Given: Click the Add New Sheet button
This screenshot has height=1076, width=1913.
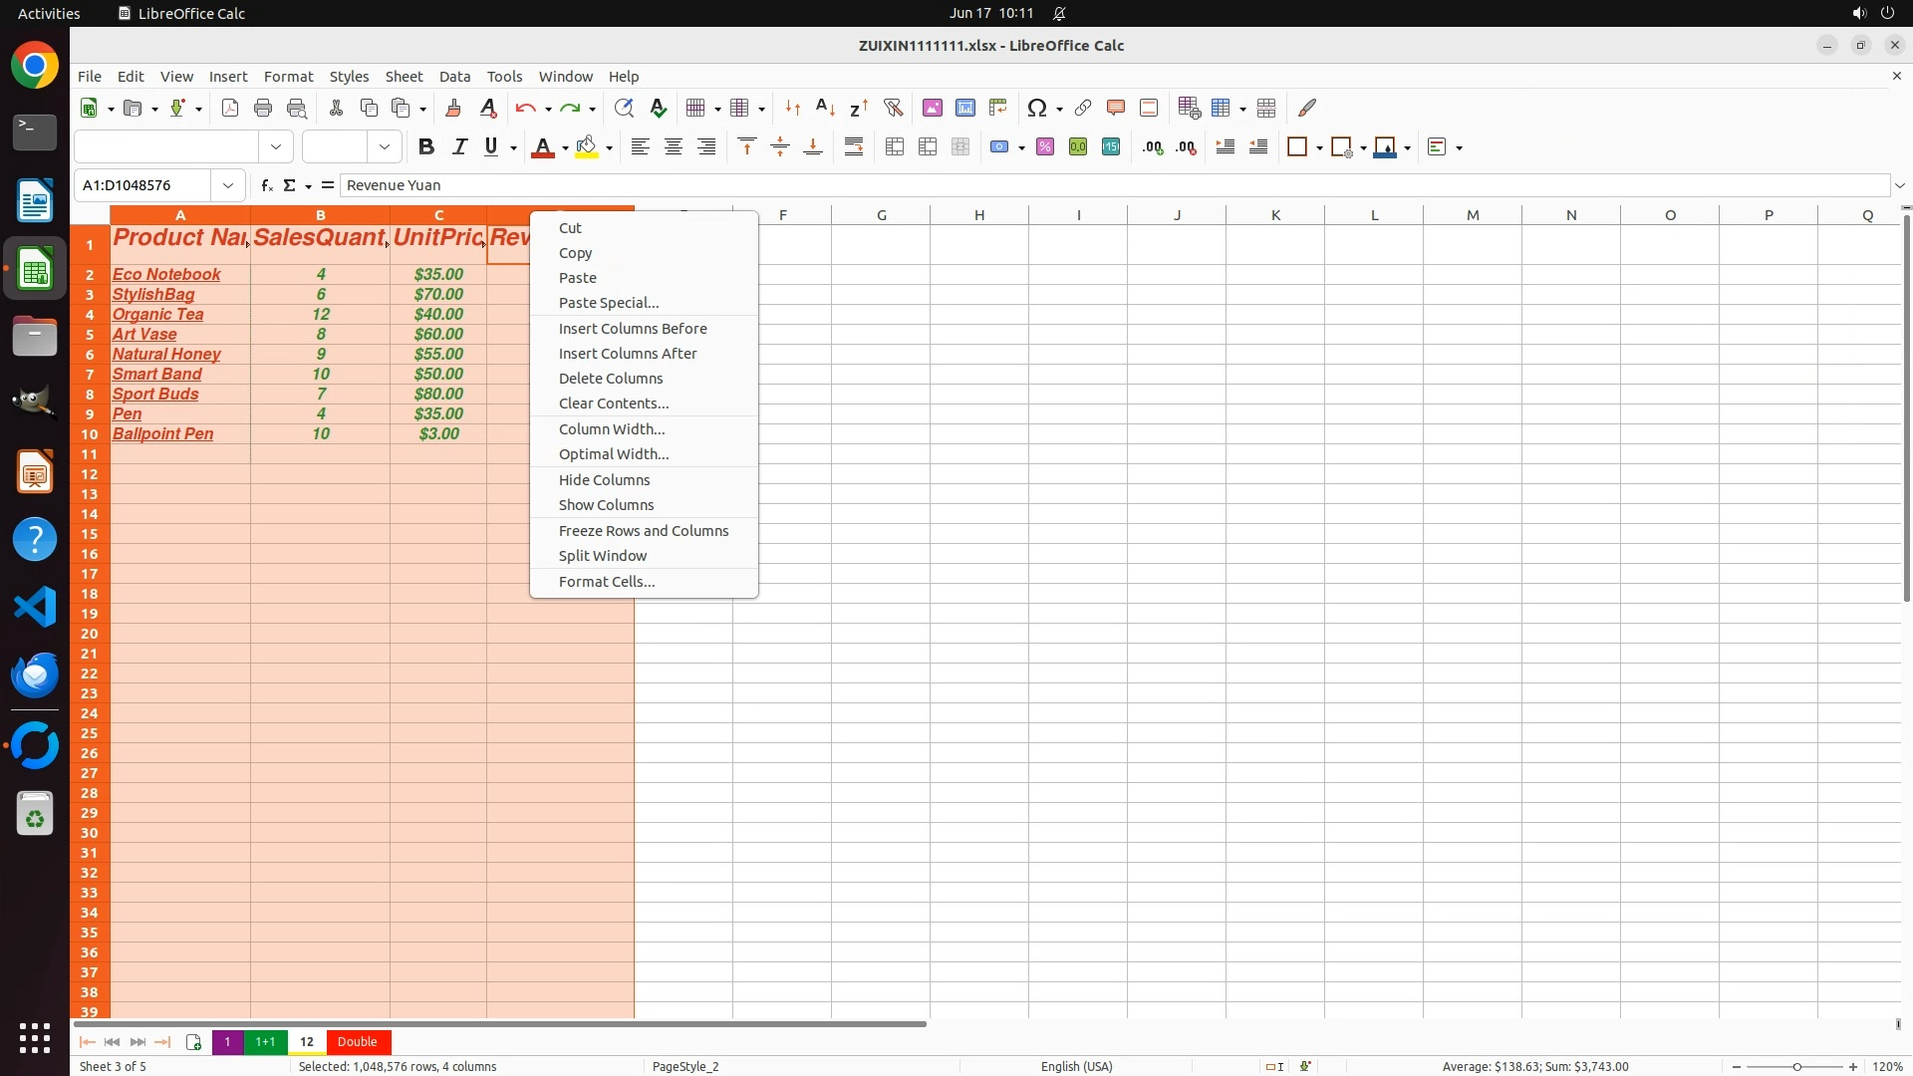Looking at the screenshot, I should (193, 1042).
